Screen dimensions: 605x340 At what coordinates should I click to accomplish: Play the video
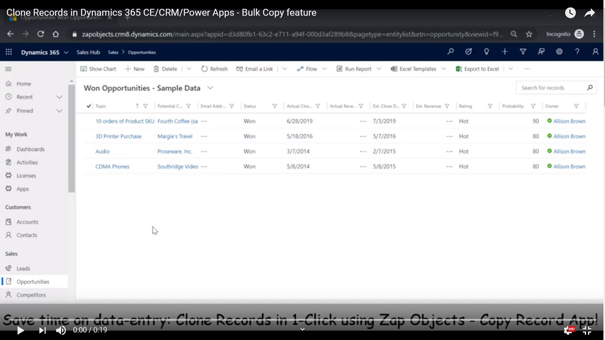tap(20, 330)
